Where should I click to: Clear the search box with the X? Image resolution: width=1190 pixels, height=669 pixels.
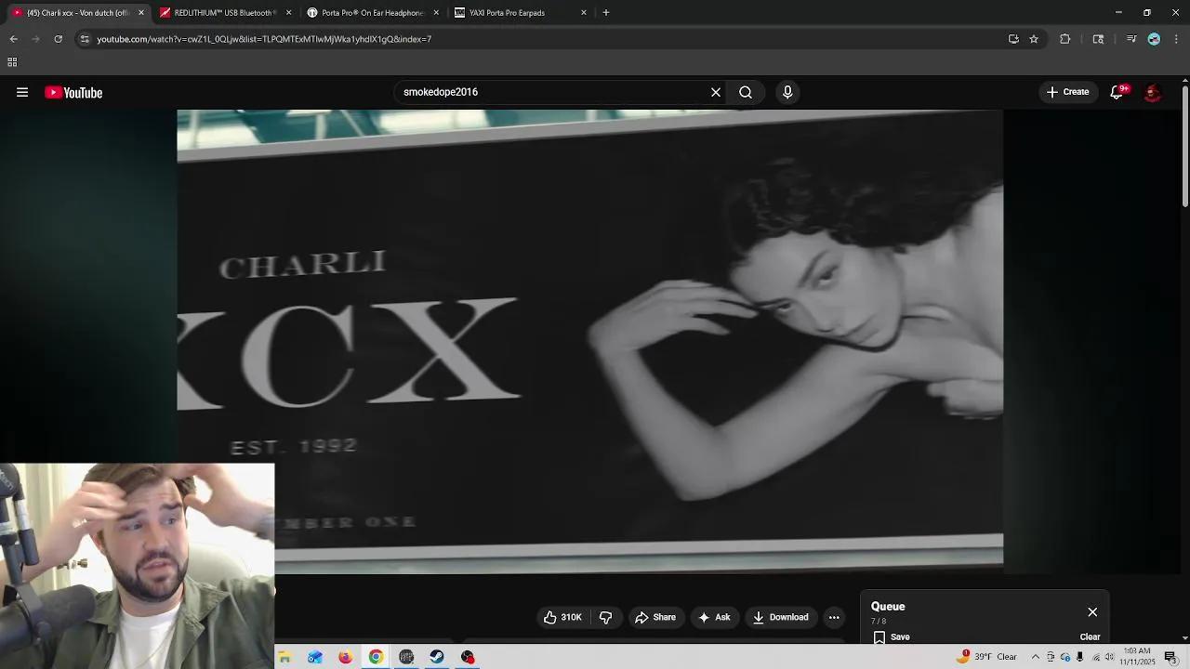tap(716, 92)
